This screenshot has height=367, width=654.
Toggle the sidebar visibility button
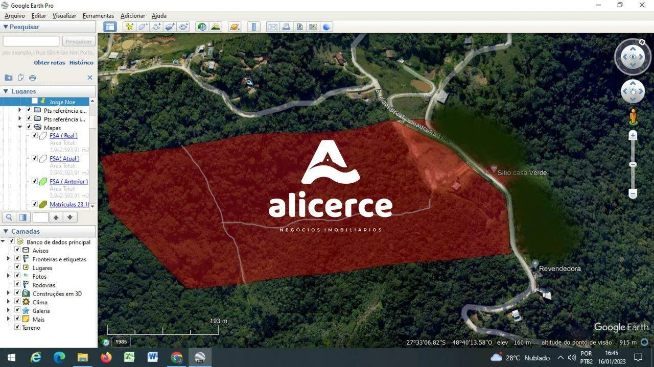click(x=110, y=27)
